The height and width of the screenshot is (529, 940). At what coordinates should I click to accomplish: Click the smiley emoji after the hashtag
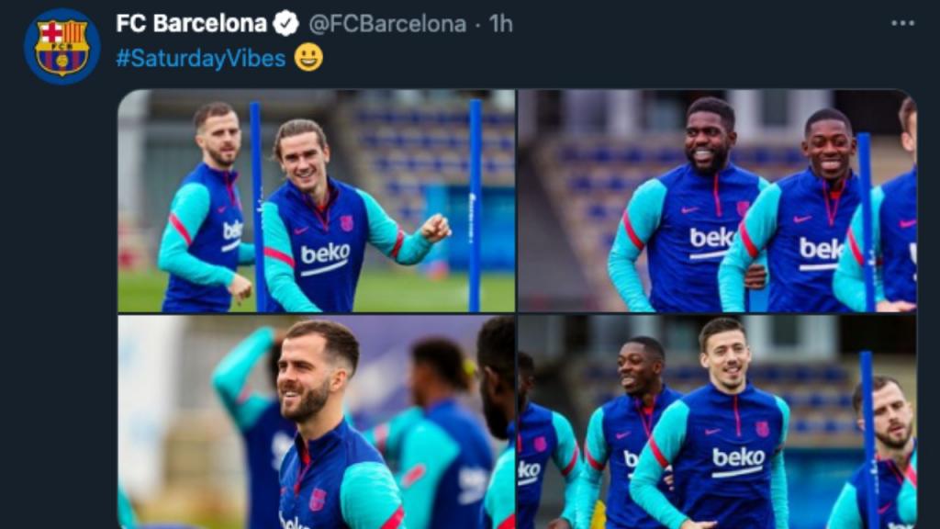tap(308, 59)
